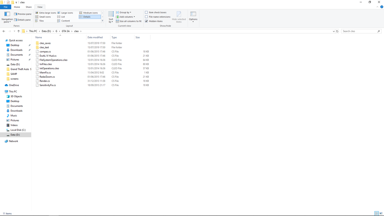
Task: Open the Navigation pane menu
Action: (7, 17)
